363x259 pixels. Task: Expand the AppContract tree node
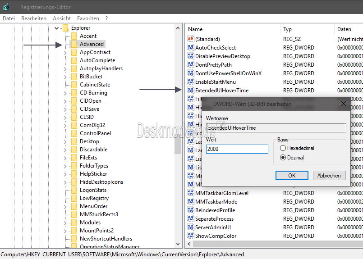(65, 52)
